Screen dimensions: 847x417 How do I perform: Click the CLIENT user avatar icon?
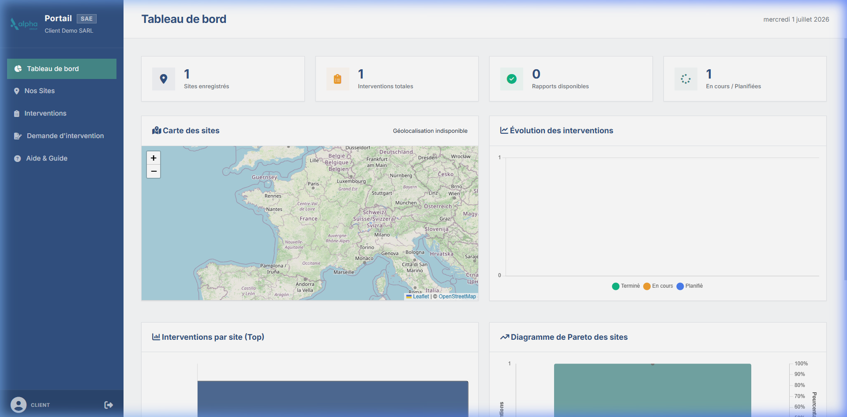19,405
